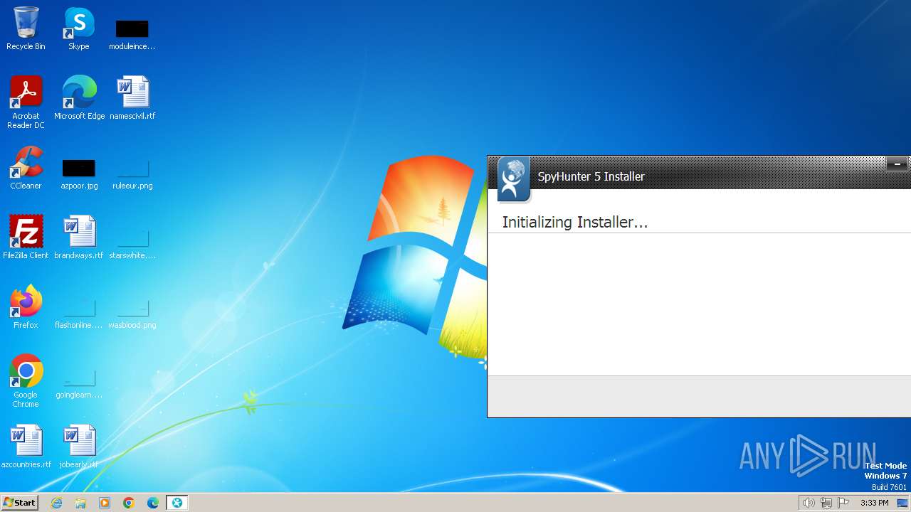
Task: Select the starswhite file icon
Action: click(132, 244)
